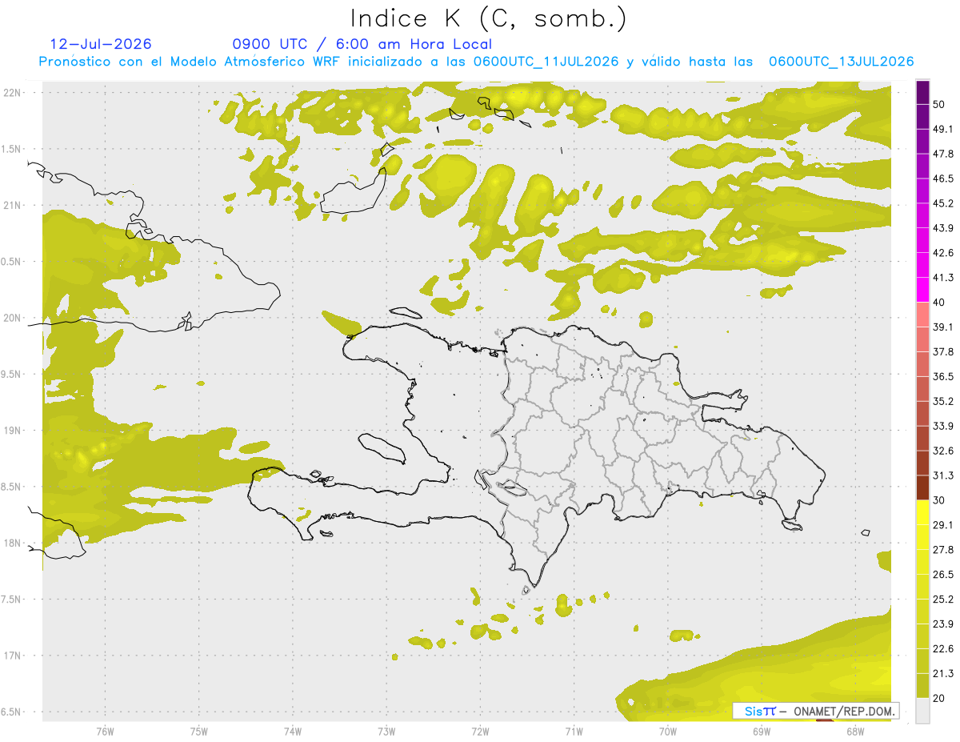Click the dark brown swatch between 30 and 31.3
960x742 pixels.
point(922,488)
